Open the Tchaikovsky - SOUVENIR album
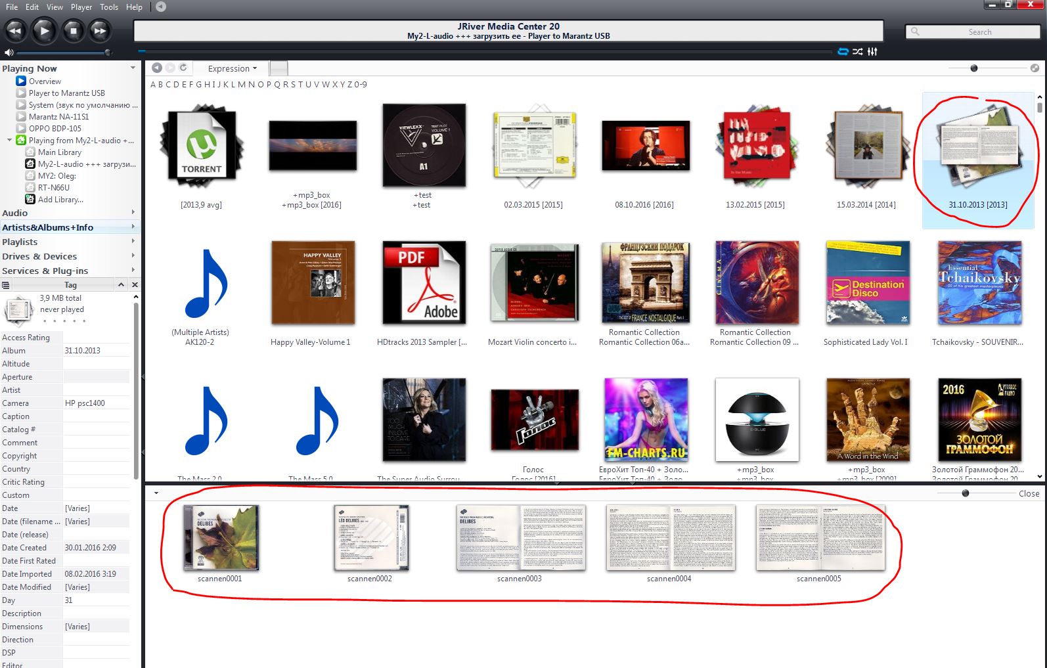Viewport: 1047px width, 668px height. 979,282
